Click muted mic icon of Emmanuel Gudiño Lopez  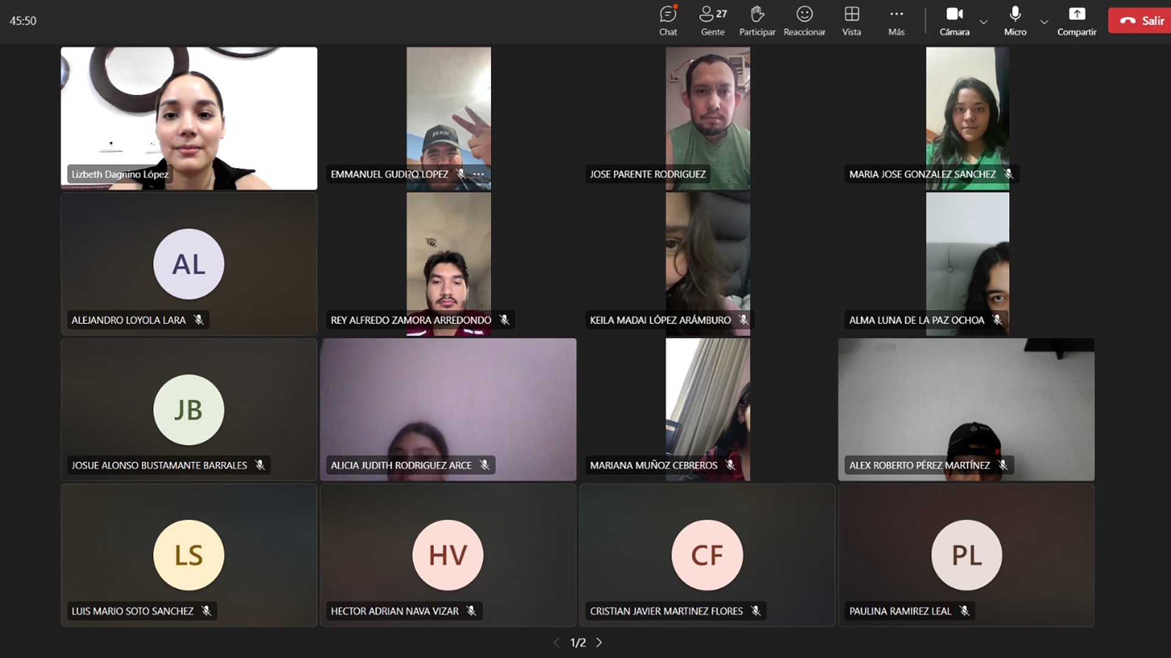coord(461,174)
